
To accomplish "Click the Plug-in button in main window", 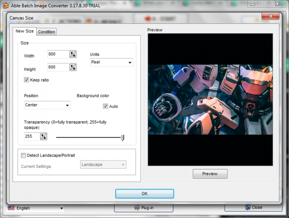I will [x=144, y=208].
